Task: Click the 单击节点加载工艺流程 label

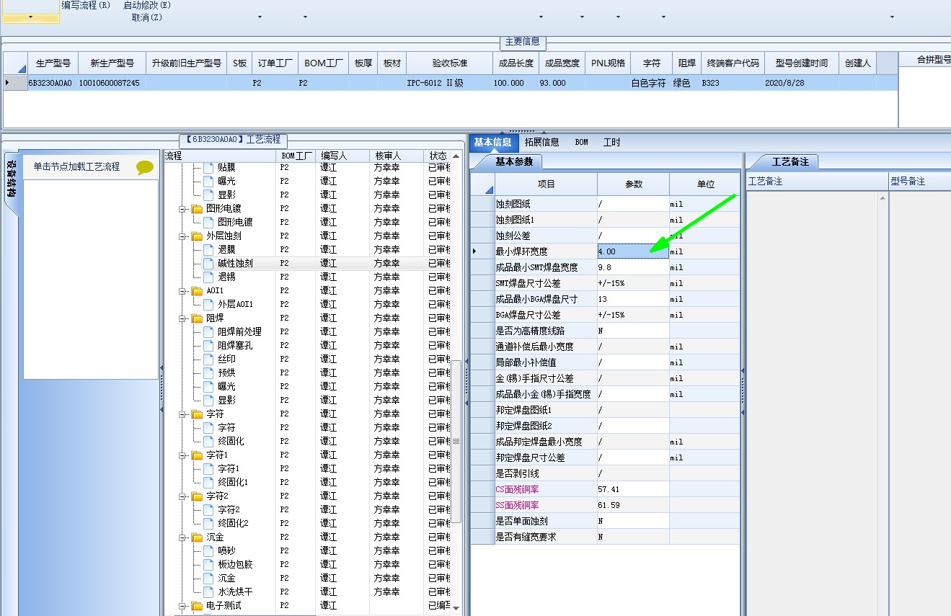Action: (76, 166)
